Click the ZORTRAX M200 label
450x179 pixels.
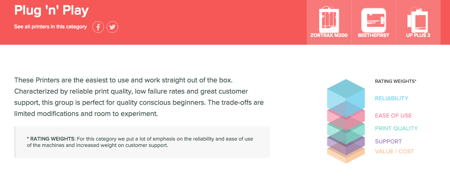[329, 35]
